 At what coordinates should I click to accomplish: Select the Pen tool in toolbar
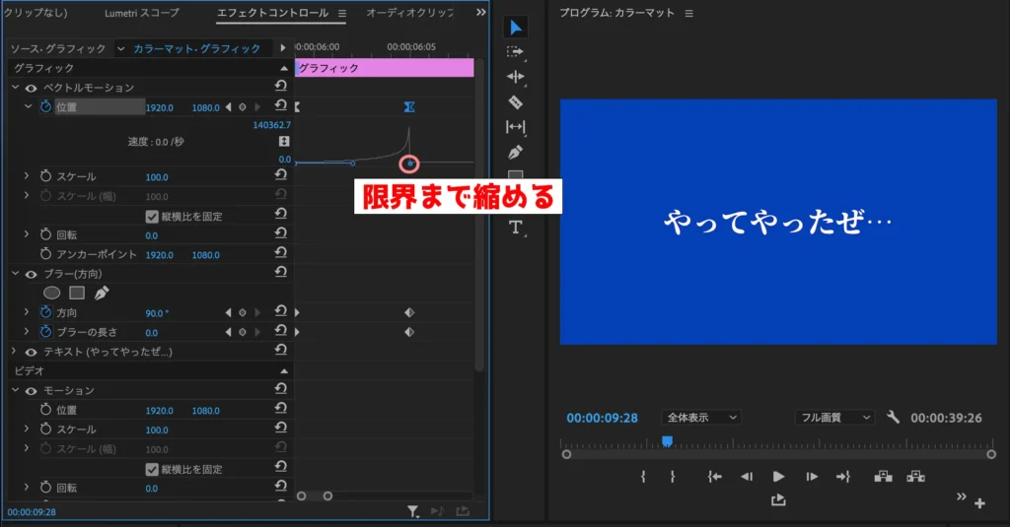point(515,152)
